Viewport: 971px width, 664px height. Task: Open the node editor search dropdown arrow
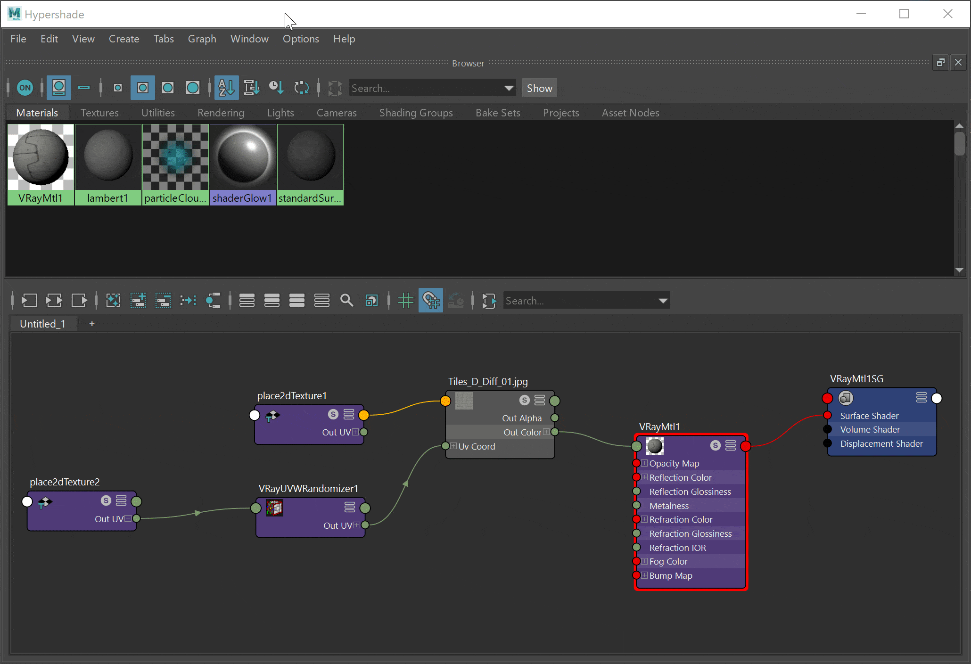(x=663, y=301)
